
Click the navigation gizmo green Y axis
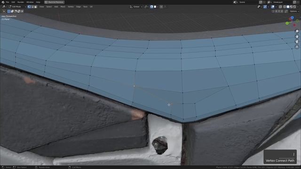[287, 23]
